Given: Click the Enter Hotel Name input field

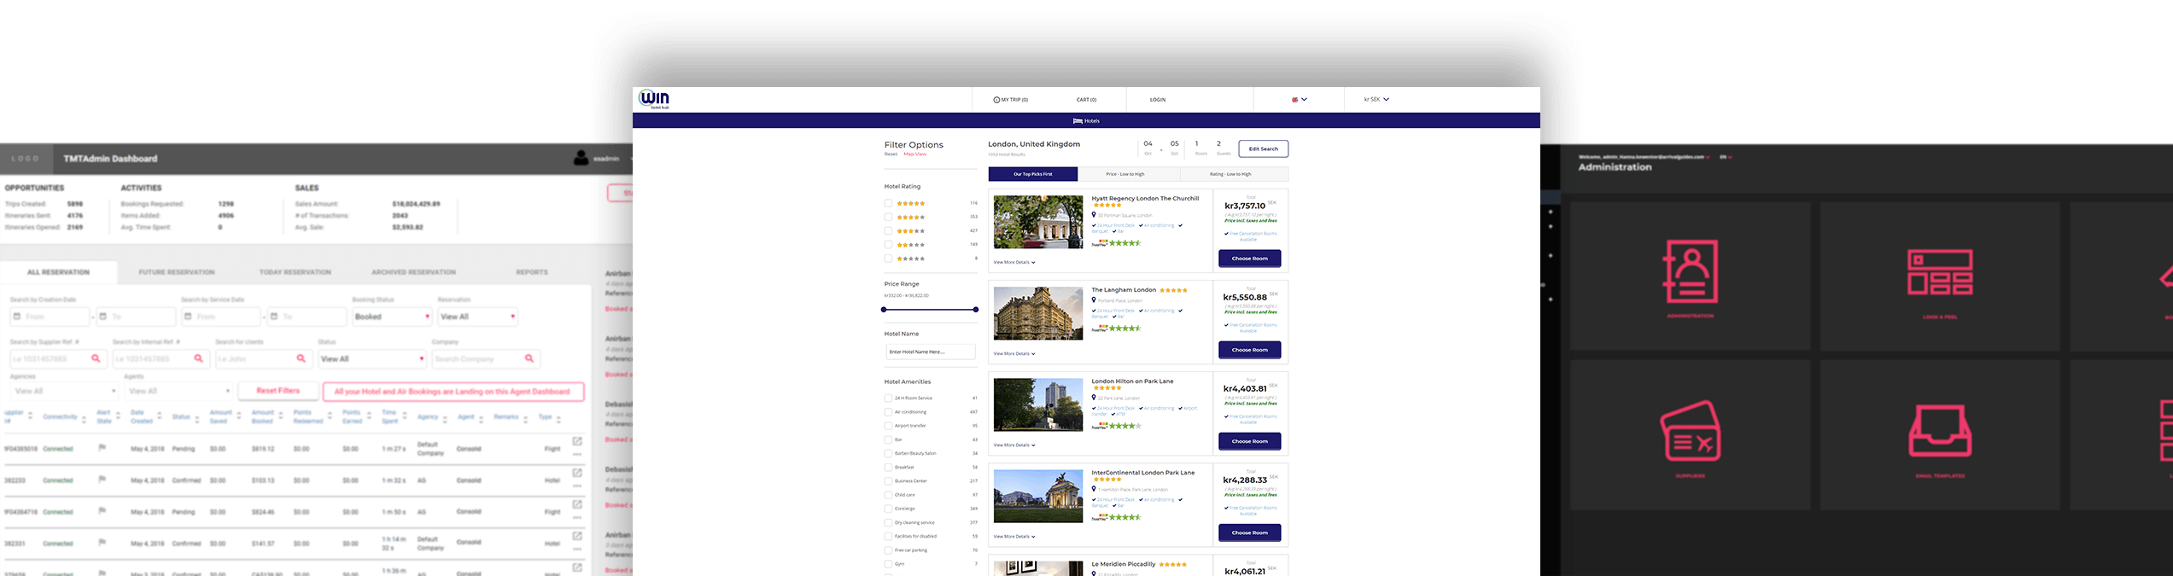Looking at the screenshot, I should (x=930, y=352).
